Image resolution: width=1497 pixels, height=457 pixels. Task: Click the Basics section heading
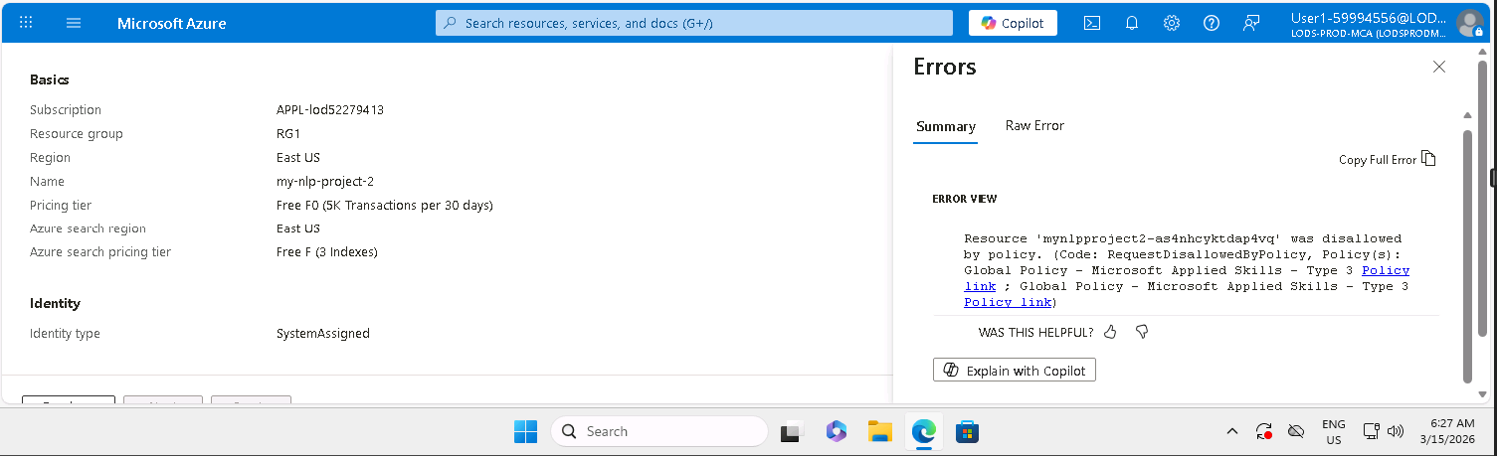[x=50, y=79]
